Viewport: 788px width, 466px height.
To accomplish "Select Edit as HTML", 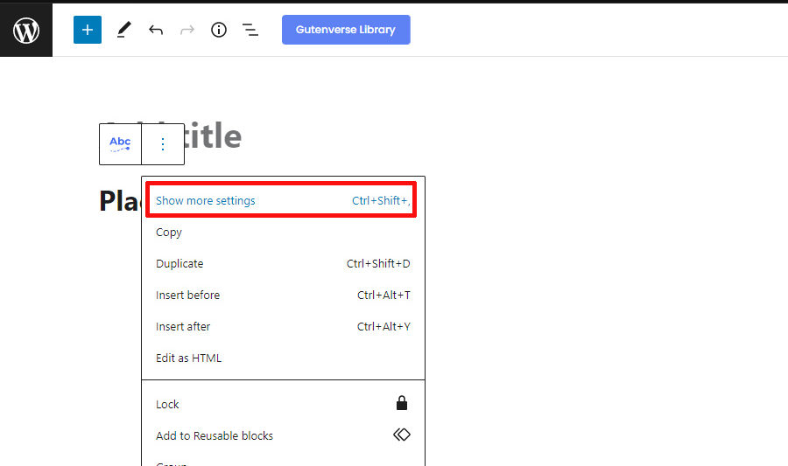I will click(x=283, y=358).
